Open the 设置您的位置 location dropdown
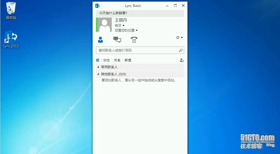The height and width of the screenshot is (154, 280). click(x=126, y=30)
